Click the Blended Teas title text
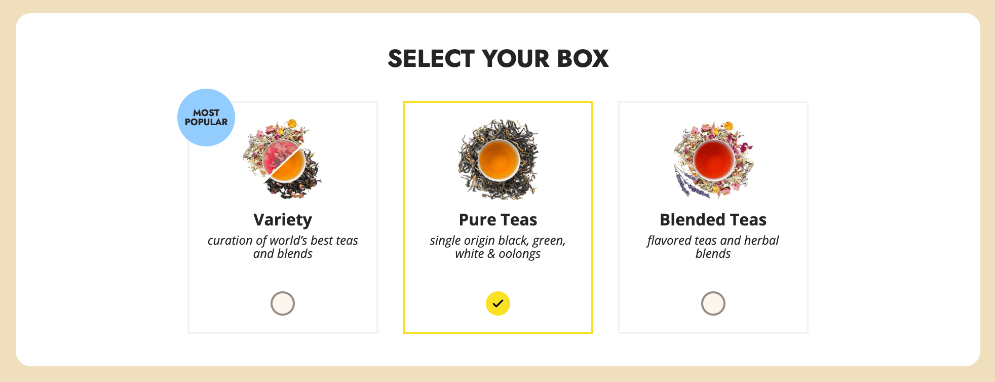This screenshot has height=382, width=995. coord(713,220)
